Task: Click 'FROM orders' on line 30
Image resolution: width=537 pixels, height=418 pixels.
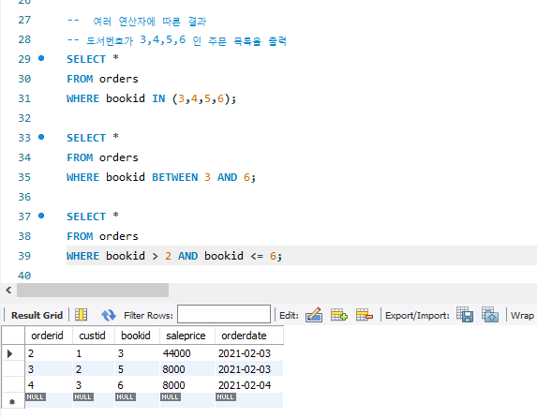Action: point(102,79)
